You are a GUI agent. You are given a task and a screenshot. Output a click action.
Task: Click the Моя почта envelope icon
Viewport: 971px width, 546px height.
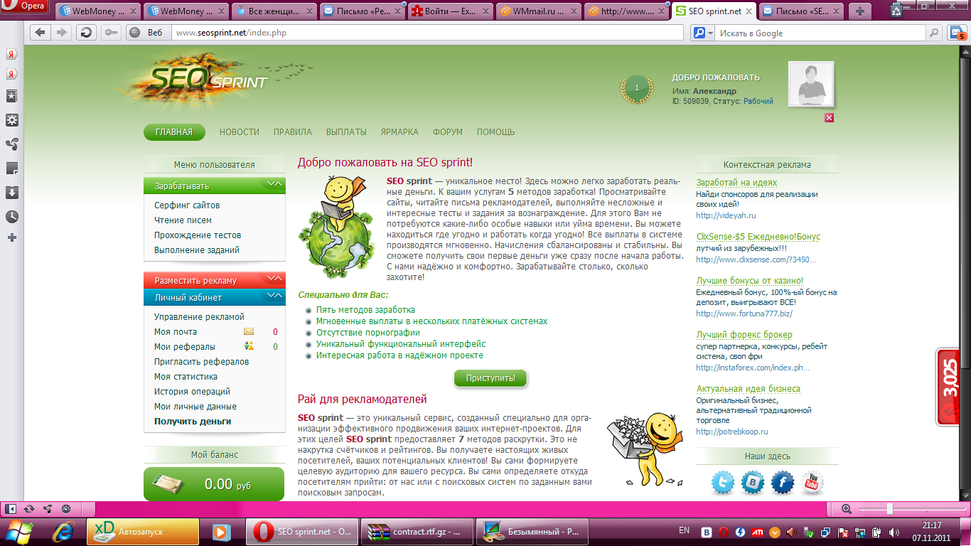pyautogui.click(x=249, y=332)
